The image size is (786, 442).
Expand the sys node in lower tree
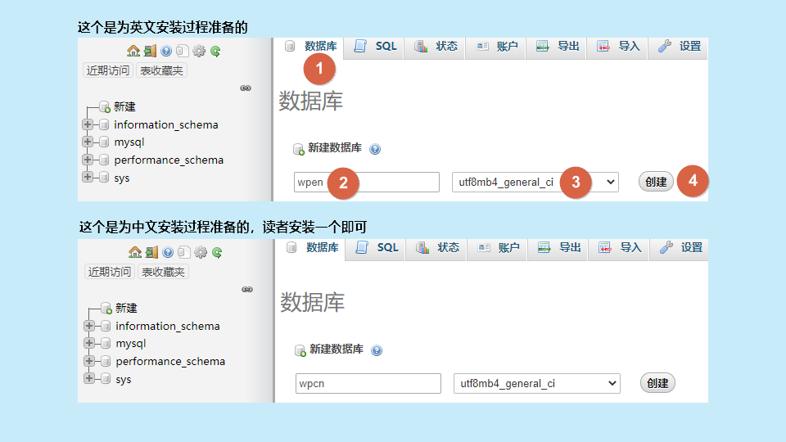89,378
